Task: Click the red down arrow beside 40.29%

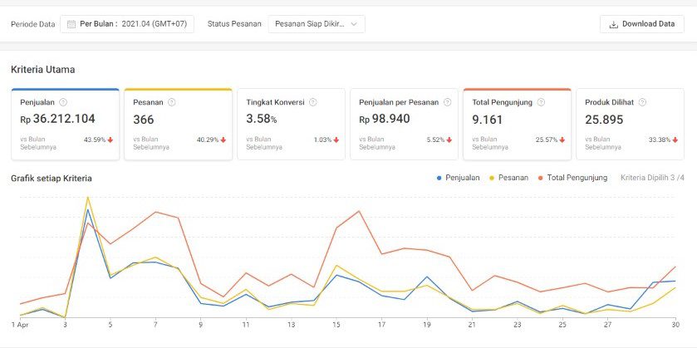Action: tap(223, 140)
